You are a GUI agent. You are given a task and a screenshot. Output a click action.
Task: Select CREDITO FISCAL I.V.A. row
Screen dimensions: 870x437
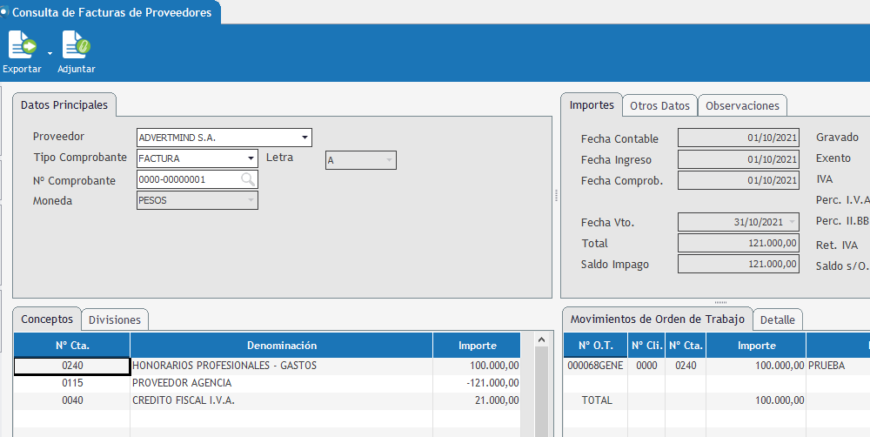tap(267, 400)
